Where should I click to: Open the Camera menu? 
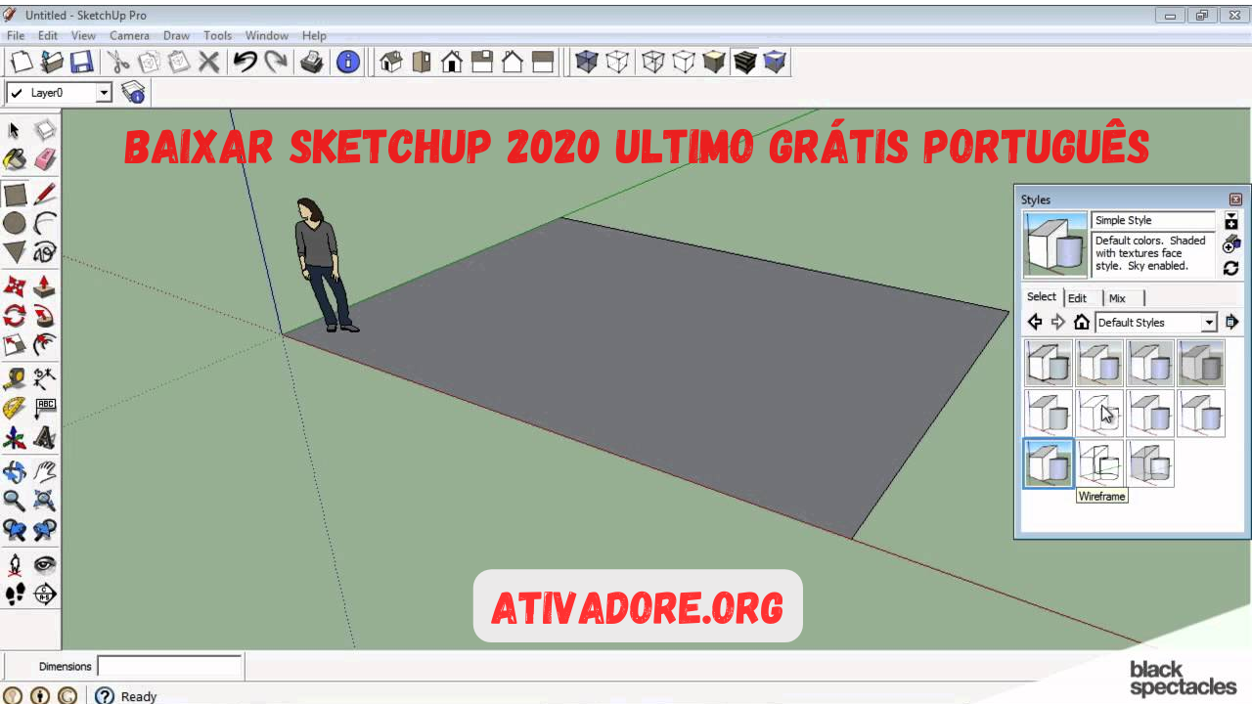click(129, 36)
